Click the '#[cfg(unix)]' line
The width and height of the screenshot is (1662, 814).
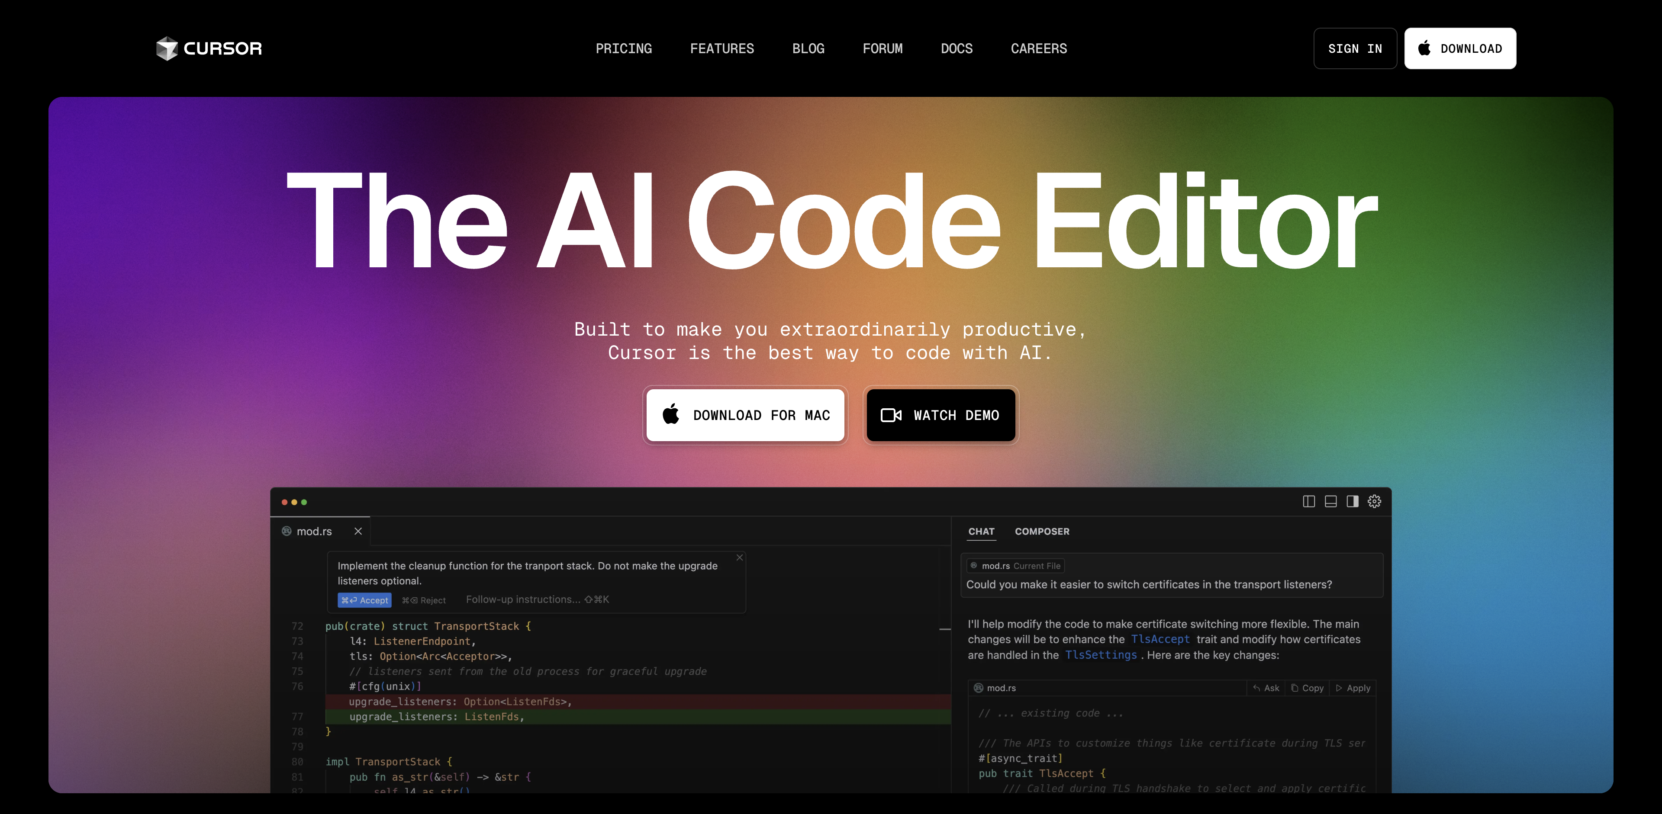pos(385,686)
